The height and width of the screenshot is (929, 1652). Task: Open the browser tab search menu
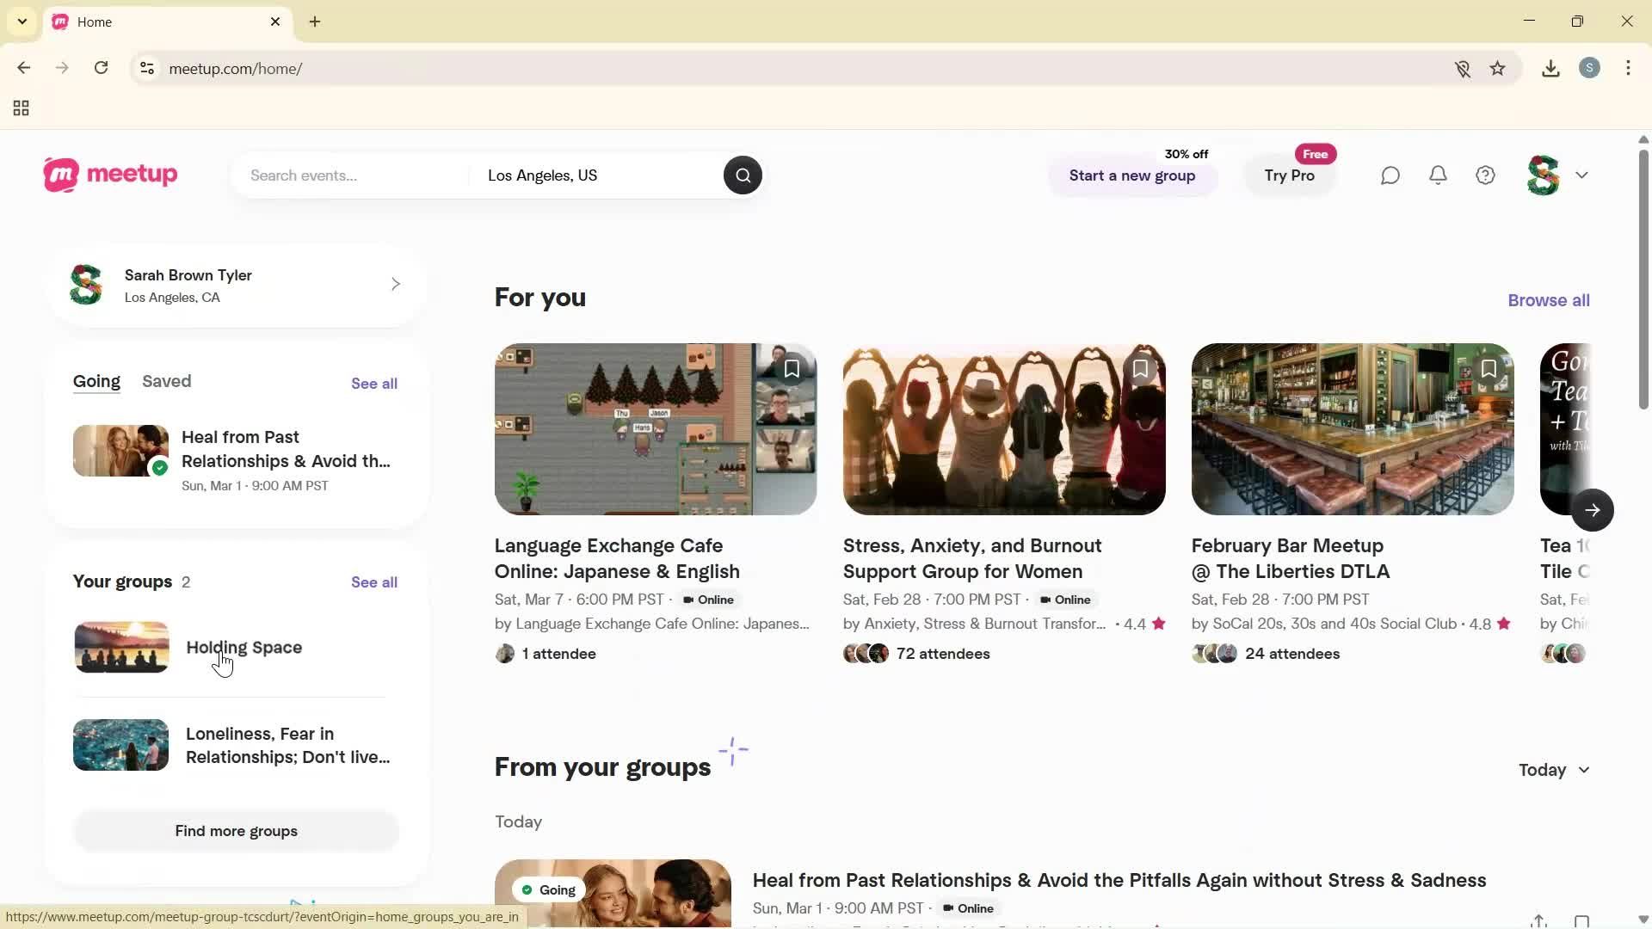tap(22, 22)
